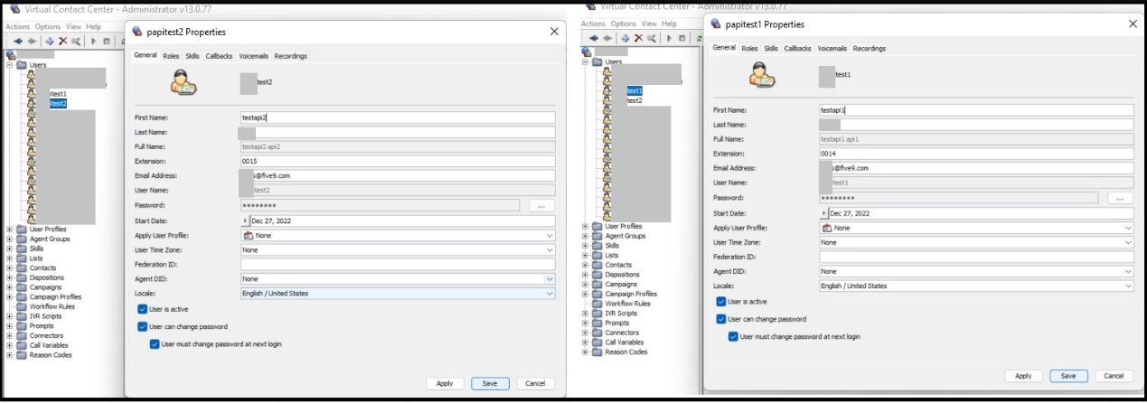Click the Users folder icon in the right window's tree
This screenshot has height=403, width=1147.
pos(597,61)
